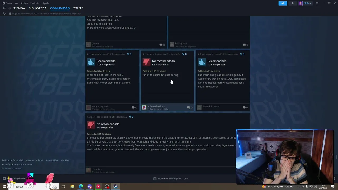The image size is (338, 190).
Task: Show hidden system tray icons
Action: point(298,187)
